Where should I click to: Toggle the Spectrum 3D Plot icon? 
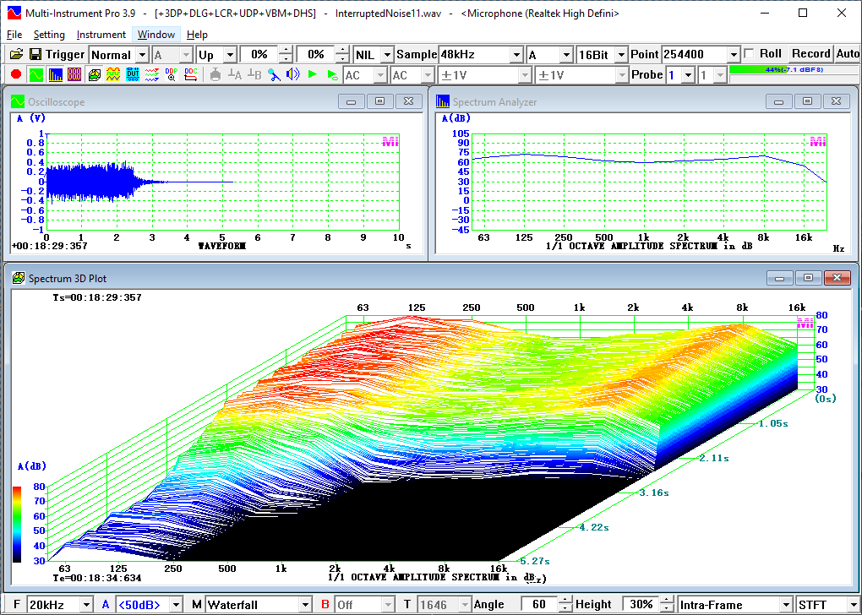tap(94, 75)
